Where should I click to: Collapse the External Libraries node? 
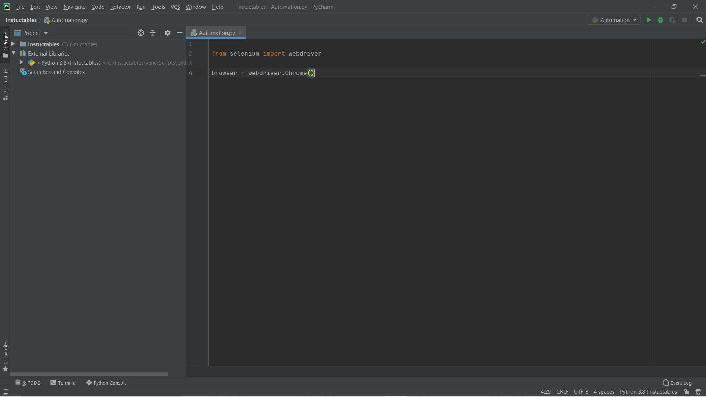(x=14, y=53)
